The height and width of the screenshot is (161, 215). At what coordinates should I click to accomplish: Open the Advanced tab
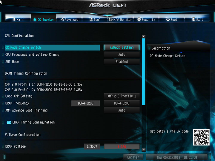[x=69, y=20]
